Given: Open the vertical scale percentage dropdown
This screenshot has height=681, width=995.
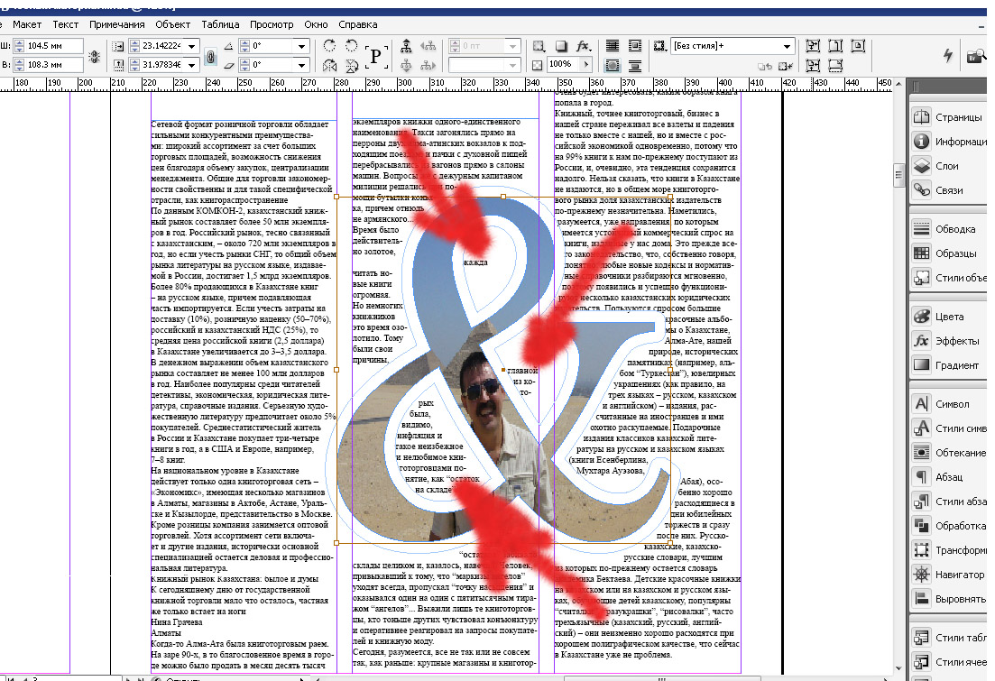Looking at the screenshot, I should coord(191,65).
